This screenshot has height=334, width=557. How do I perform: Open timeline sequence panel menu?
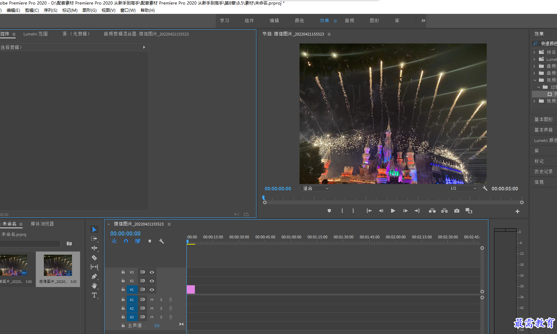coord(169,224)
